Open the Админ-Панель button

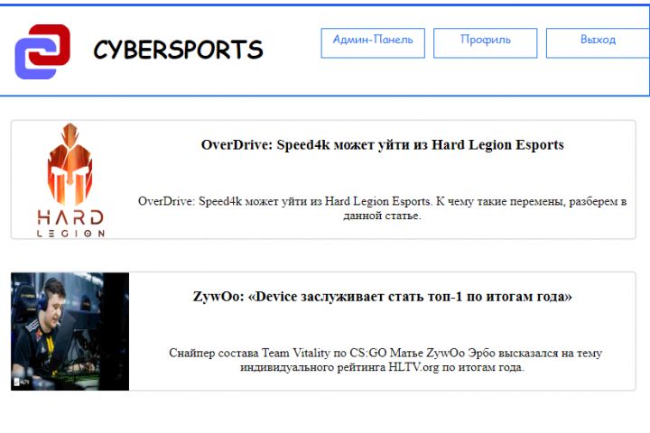[x=373, y=43]
